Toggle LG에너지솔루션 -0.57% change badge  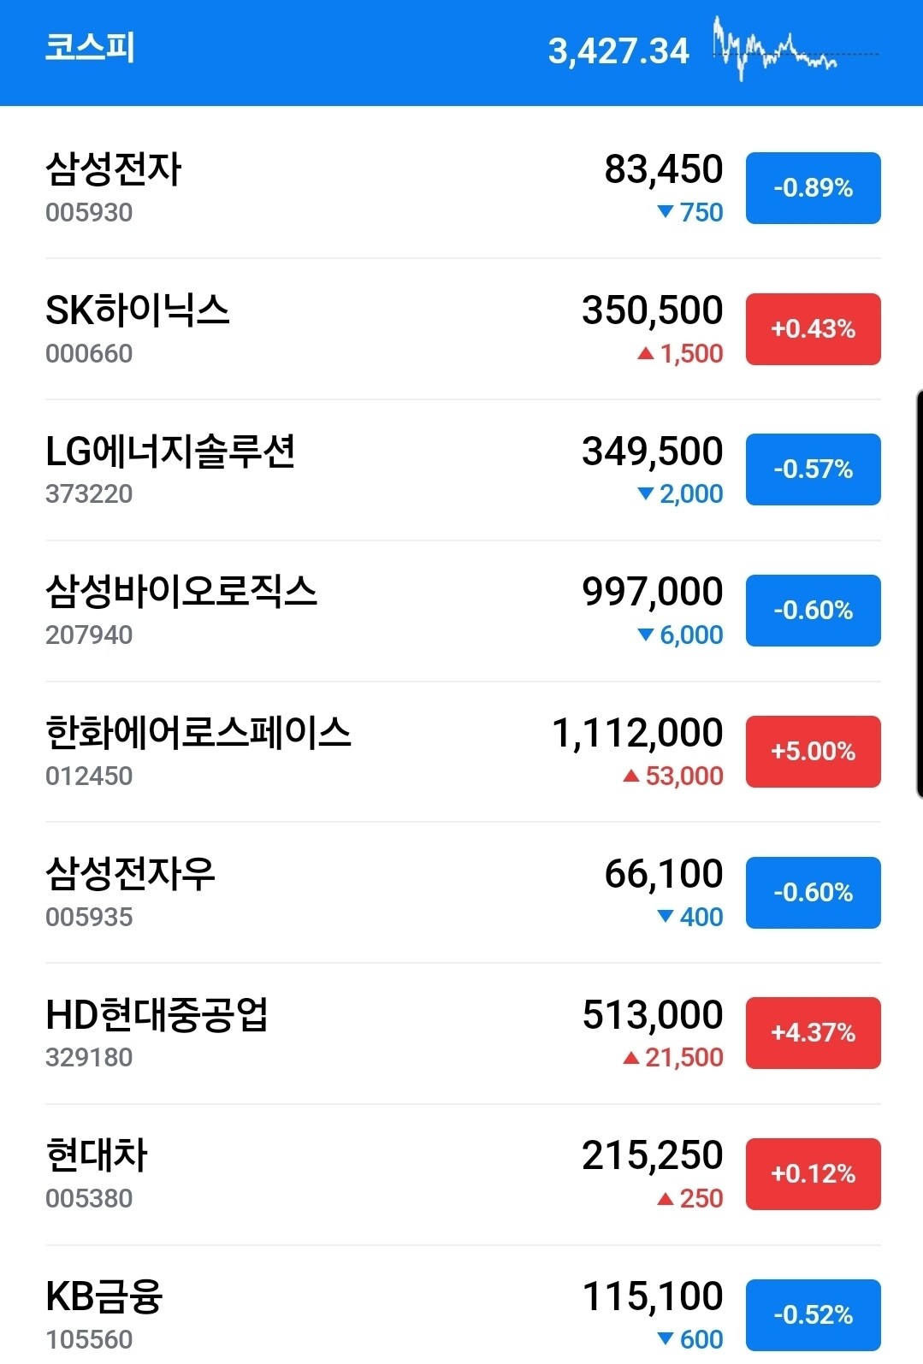coord(813,469)
